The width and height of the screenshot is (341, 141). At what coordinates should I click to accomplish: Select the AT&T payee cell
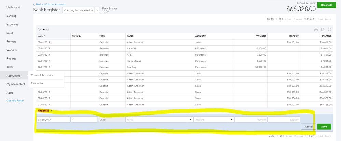point(160,55)
